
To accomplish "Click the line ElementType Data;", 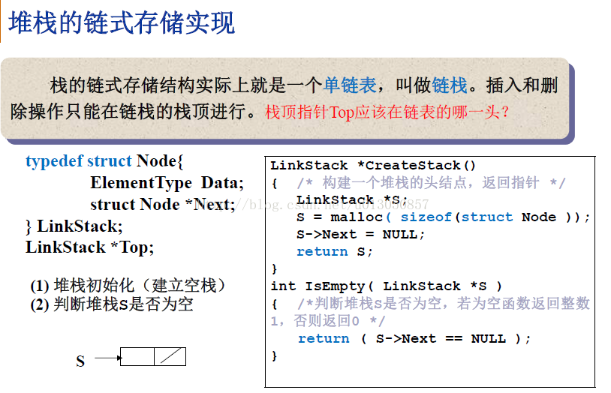I will (x=167, y=183).
